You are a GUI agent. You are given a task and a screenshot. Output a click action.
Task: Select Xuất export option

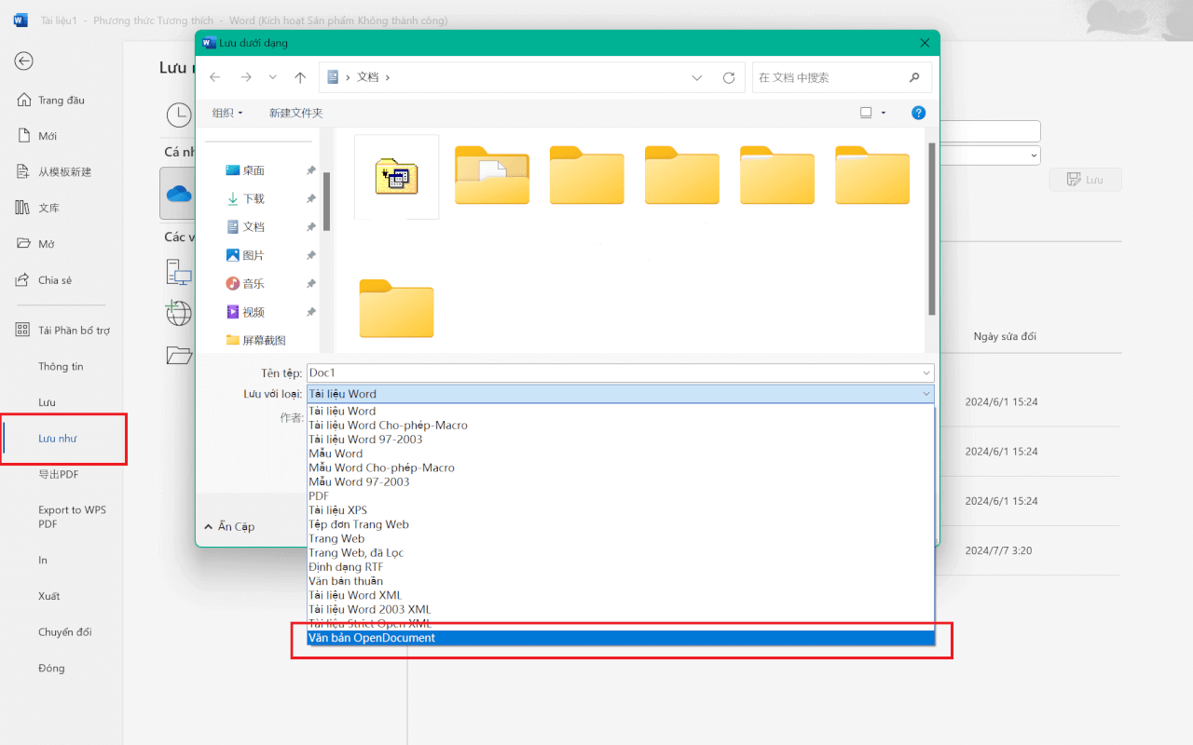coord(48,596)
